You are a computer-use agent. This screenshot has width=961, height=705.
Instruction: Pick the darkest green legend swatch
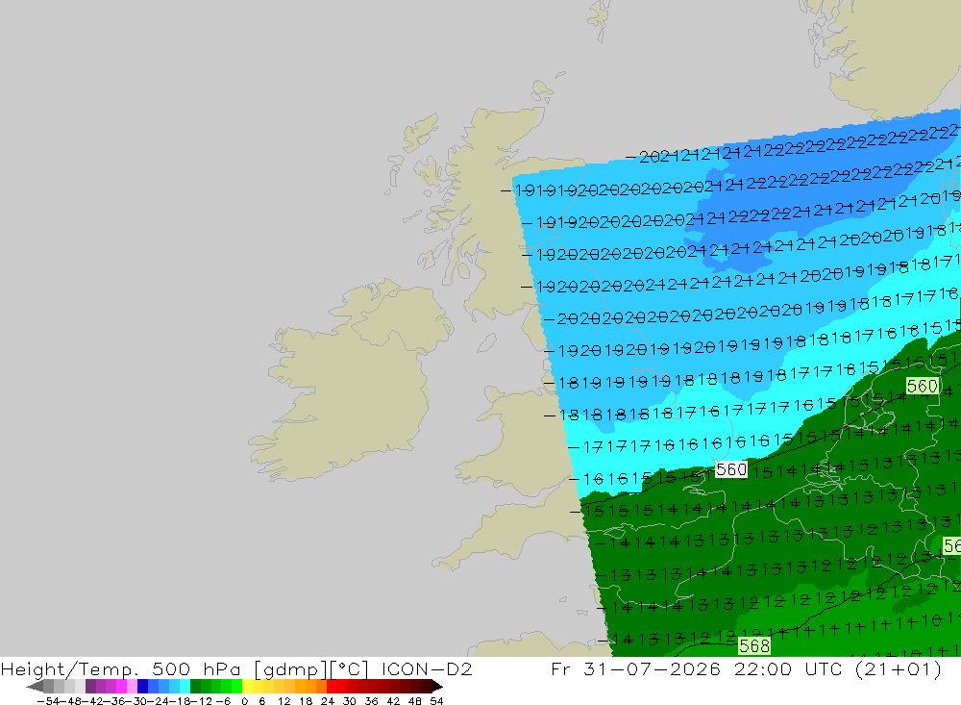click(195, 686)
